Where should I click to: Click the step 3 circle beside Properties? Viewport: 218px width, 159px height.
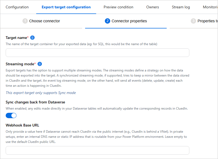[193, 21]
